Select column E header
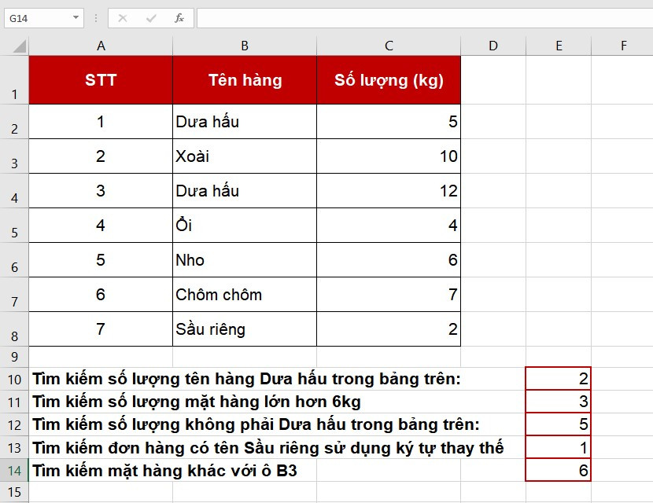653x503 pixels. [559, 46]
